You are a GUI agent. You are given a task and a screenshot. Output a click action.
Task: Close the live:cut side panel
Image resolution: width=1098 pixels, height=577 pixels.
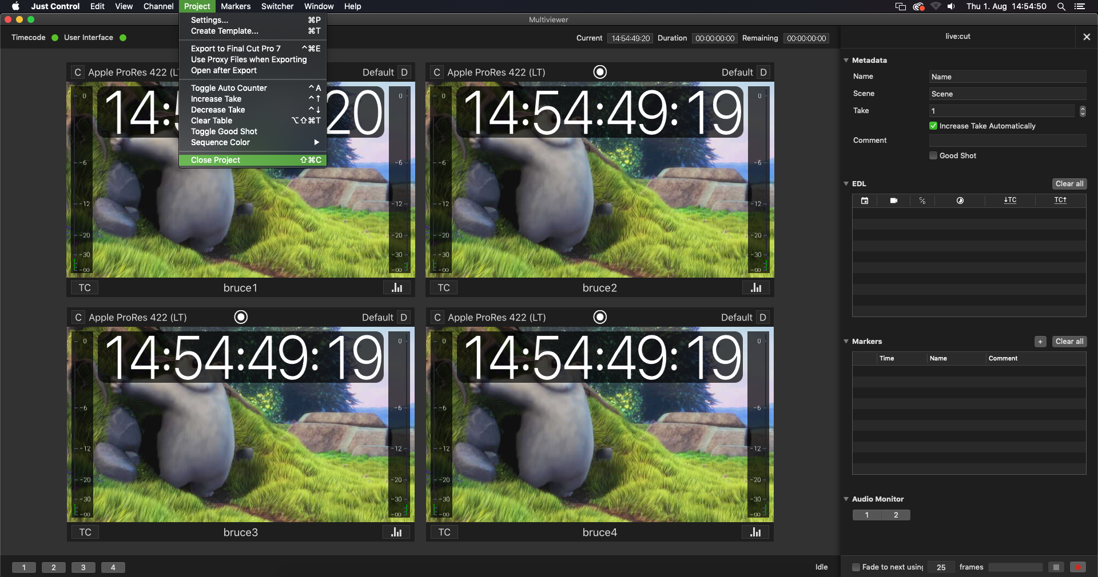click(x=1087, y=37)
